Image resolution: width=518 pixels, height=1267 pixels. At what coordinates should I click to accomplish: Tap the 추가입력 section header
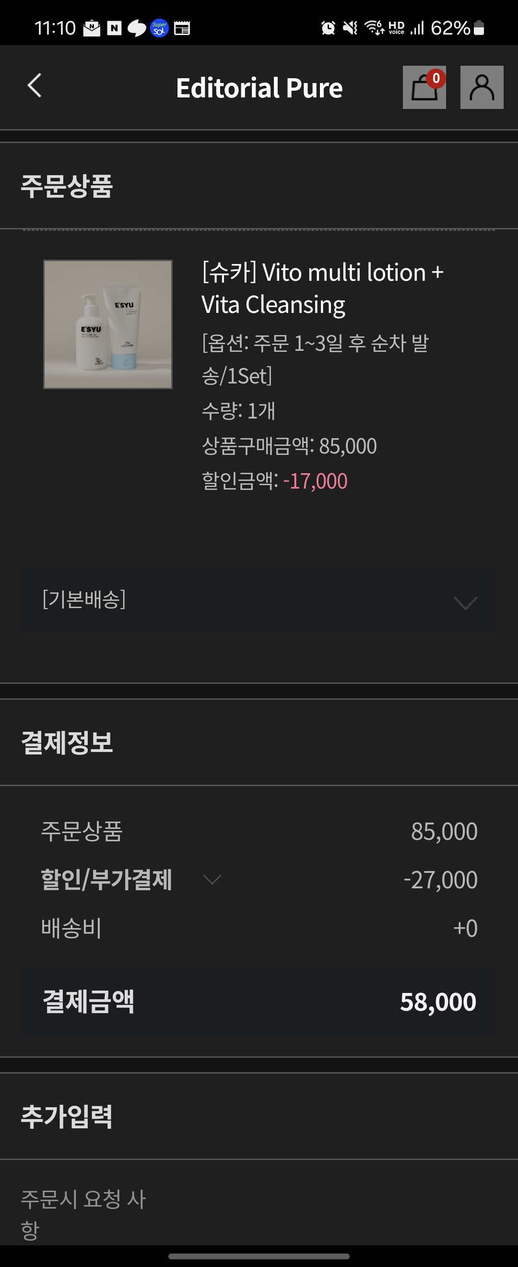(67, 1115)
